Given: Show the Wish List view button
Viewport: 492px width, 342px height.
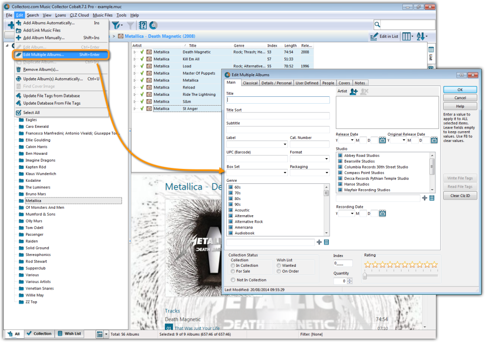Looking at the screenshot, I should pos(70,334).
